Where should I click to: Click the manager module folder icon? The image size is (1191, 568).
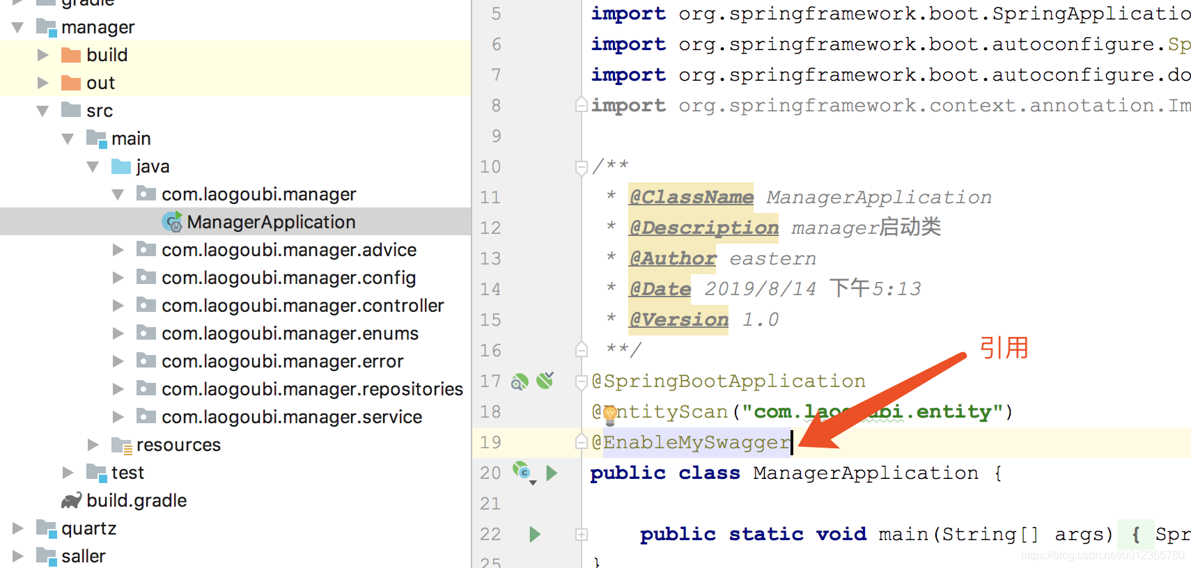(x=47, y=27)
